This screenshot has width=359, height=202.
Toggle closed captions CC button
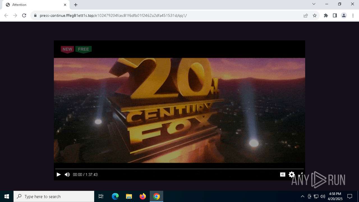(x=283, y=175)
